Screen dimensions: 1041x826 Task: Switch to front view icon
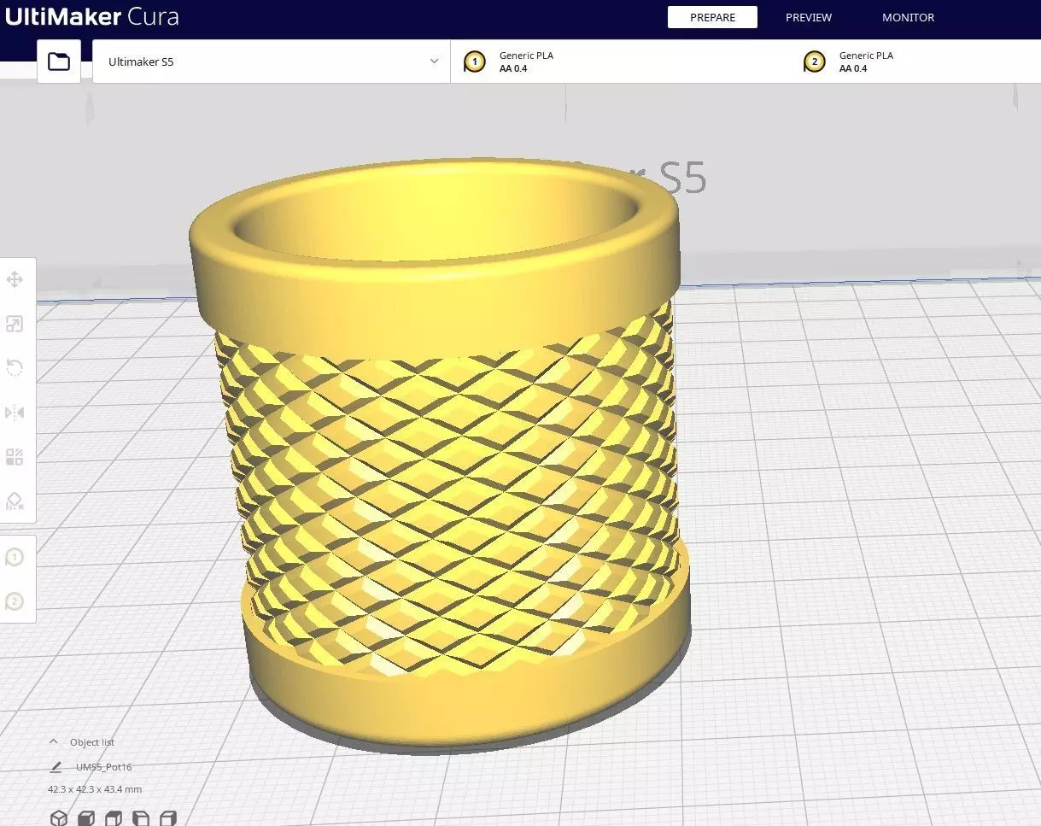click(85, 817)
